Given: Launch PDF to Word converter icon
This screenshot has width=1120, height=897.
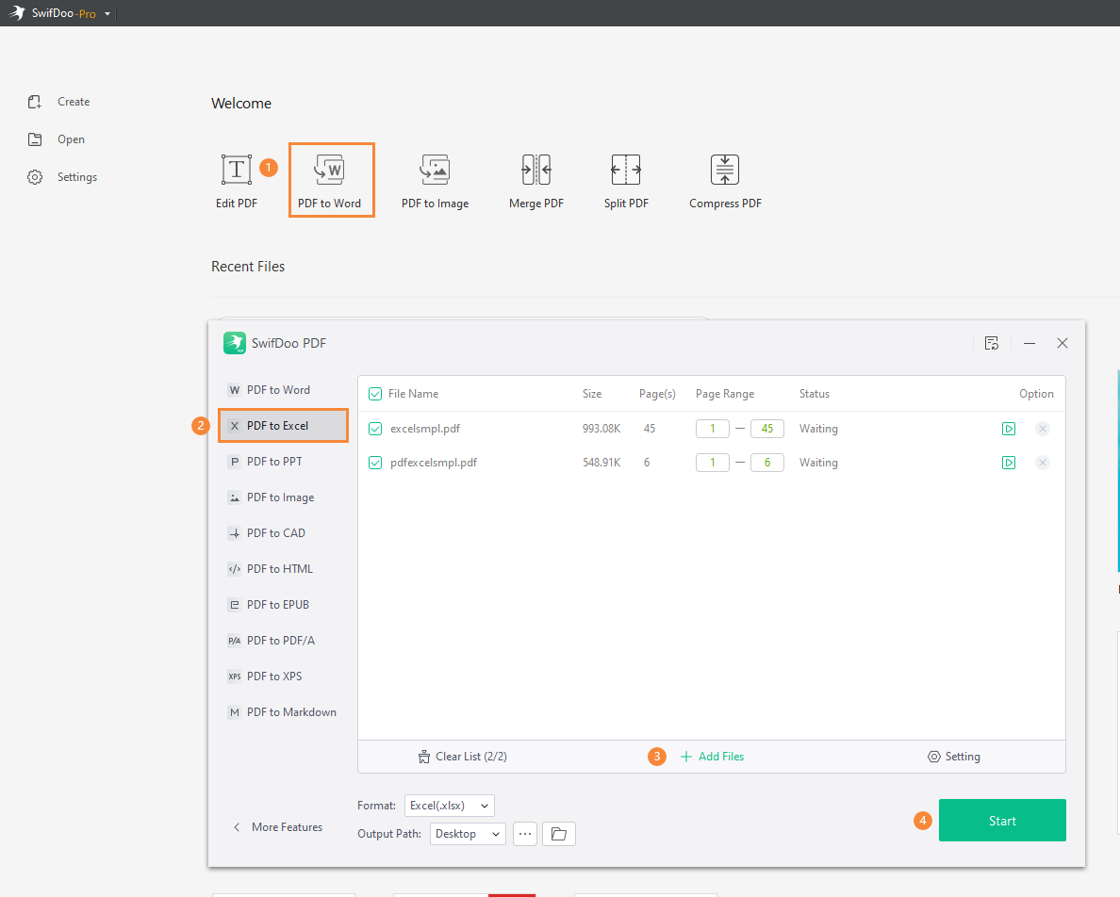Looking at the screenshot, I should pyautogui.click(x=329, y=169).
